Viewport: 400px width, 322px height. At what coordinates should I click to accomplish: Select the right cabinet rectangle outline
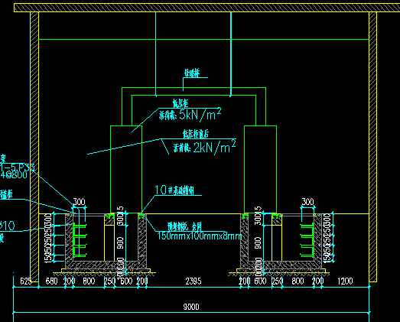(260, 170)
